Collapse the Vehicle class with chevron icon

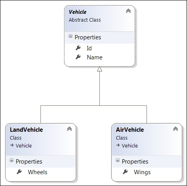click(x=128, y=11)
